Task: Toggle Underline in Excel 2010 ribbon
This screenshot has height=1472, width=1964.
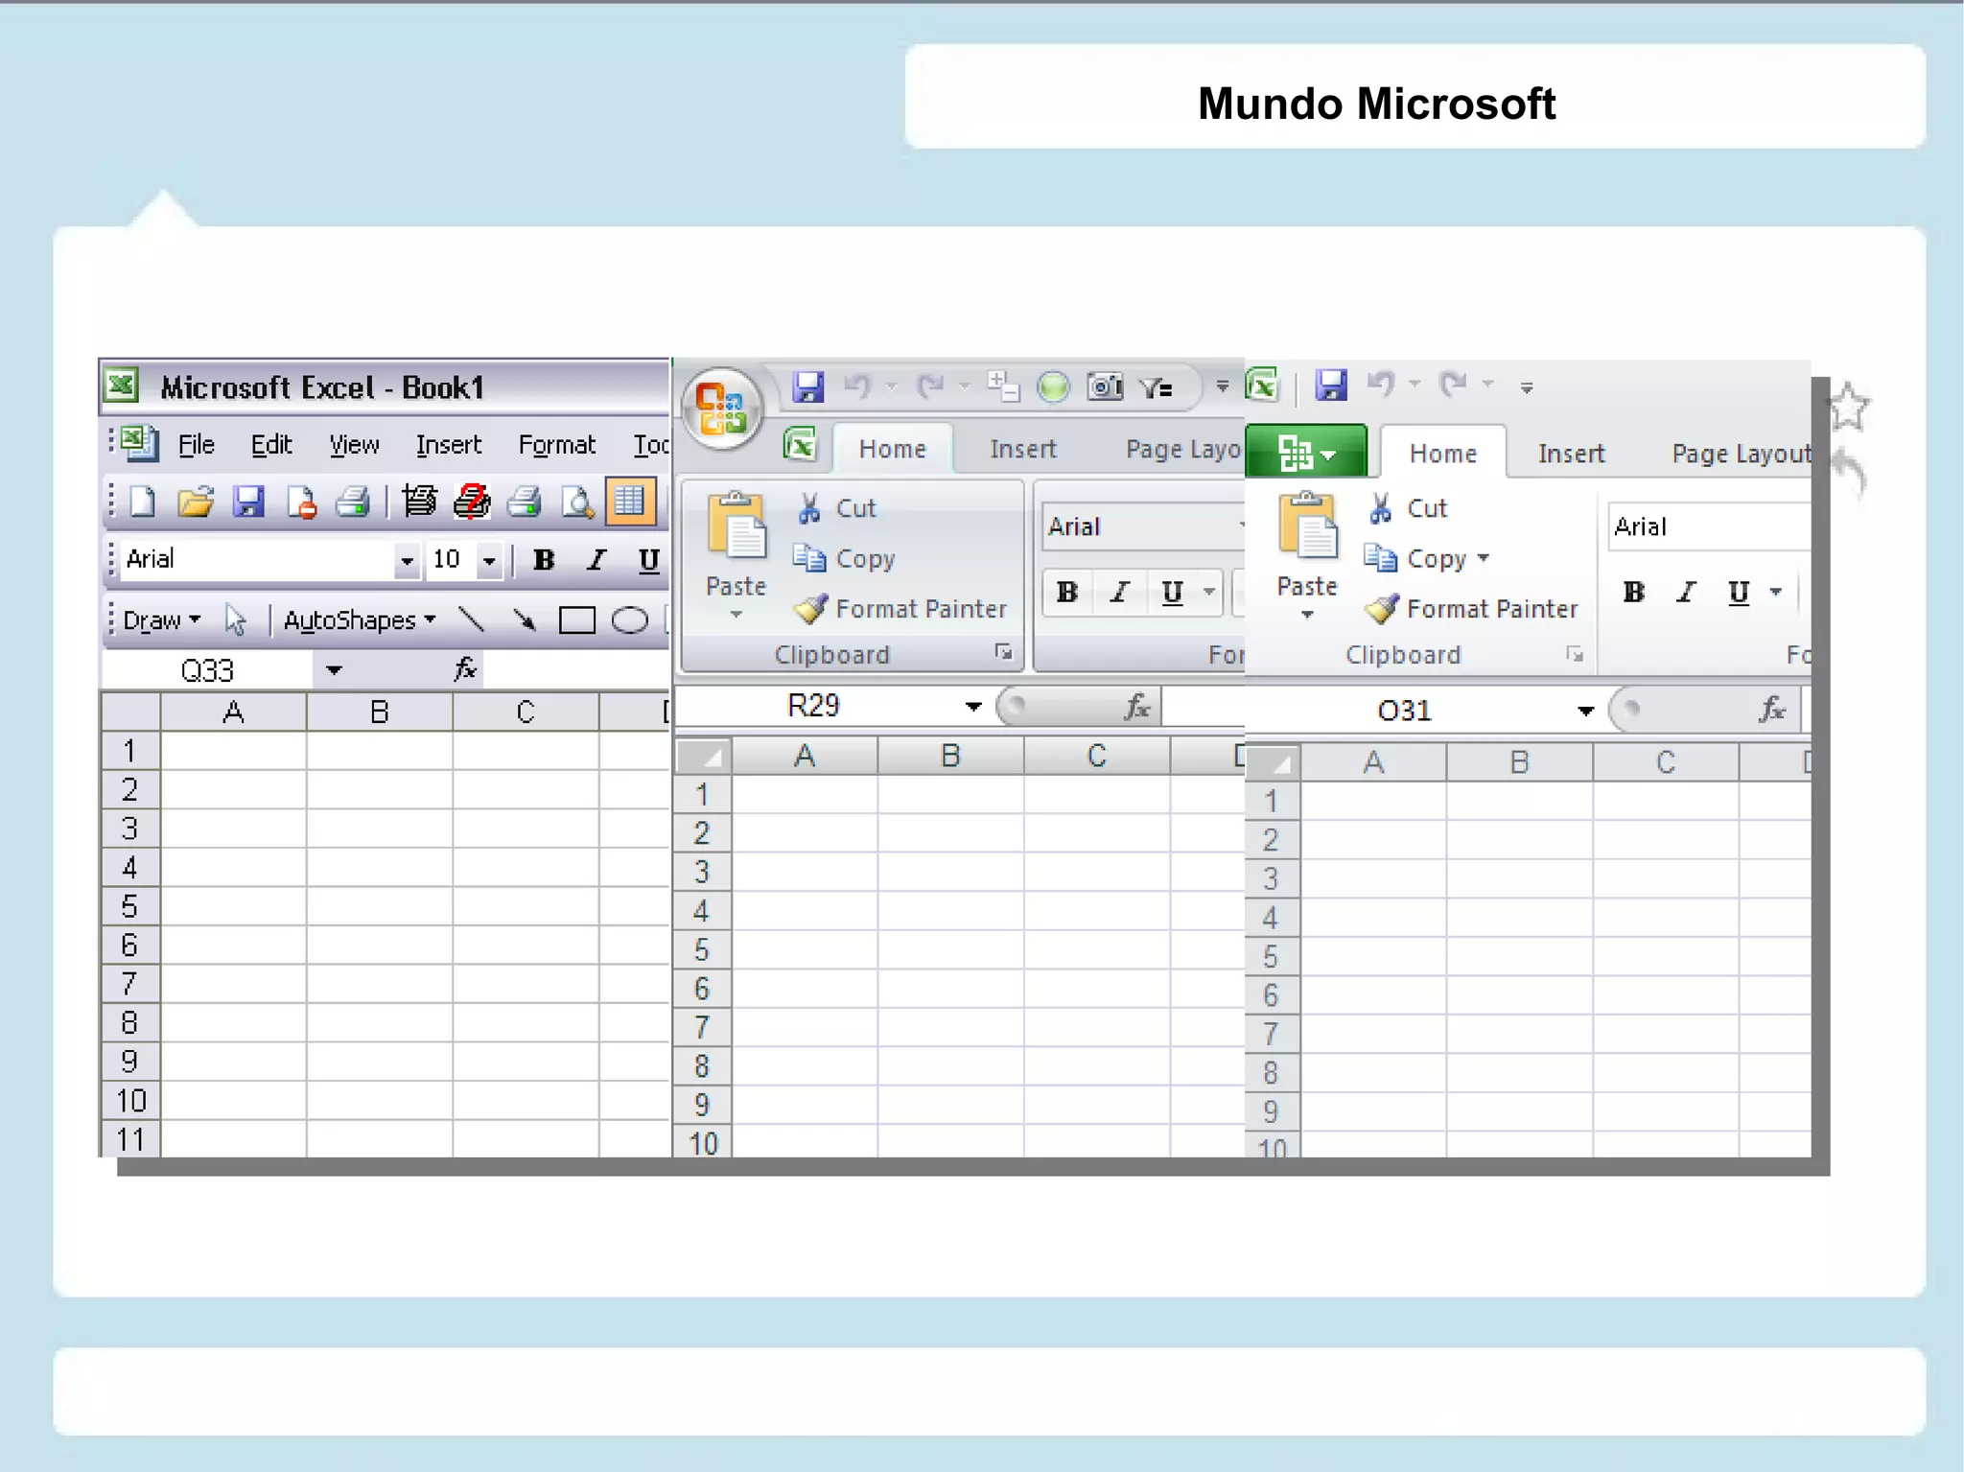Action: 1739,593
